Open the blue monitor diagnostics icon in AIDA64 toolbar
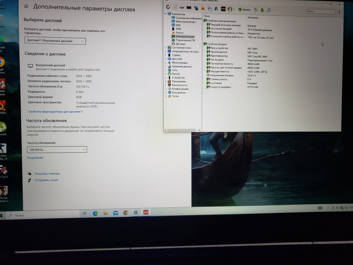Screen dimensions: 353x265 click(x=196, y=8)
